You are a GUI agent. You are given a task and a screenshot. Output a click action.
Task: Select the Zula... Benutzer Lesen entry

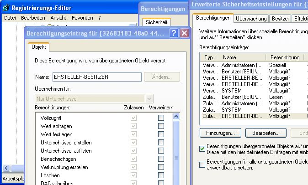[255, 97]
